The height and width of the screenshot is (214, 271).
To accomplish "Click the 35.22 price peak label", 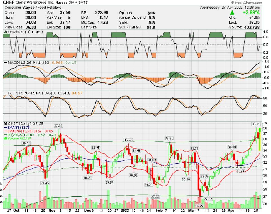I will tap(128, 140).
